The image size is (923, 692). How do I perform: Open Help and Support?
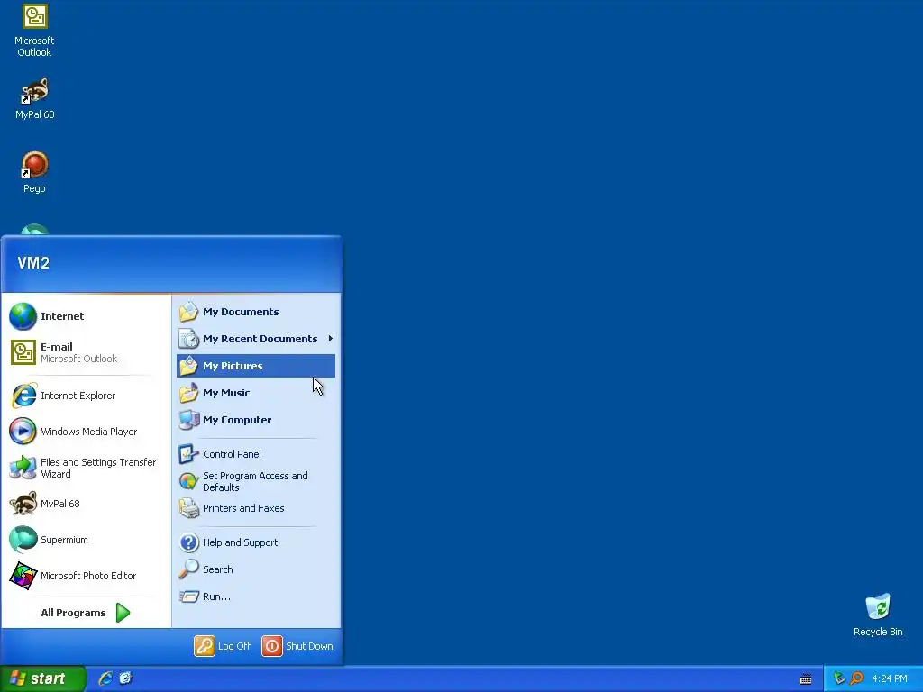256,542
